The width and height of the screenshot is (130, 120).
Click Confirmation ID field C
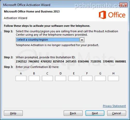click(47, 78)
